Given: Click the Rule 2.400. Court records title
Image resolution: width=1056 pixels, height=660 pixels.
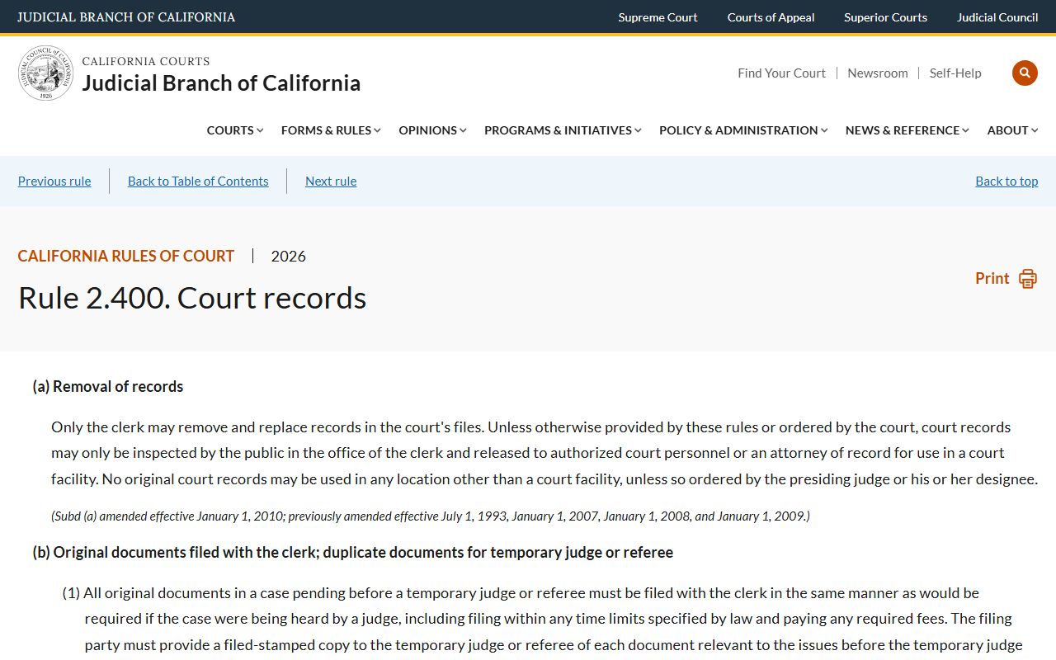Looking at the screenshot, I should pos(192,299).
